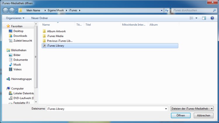Expand the view options dropdown arrow
Image resolution: width=219 pixels, height=123 pixels.
point(197,18)
